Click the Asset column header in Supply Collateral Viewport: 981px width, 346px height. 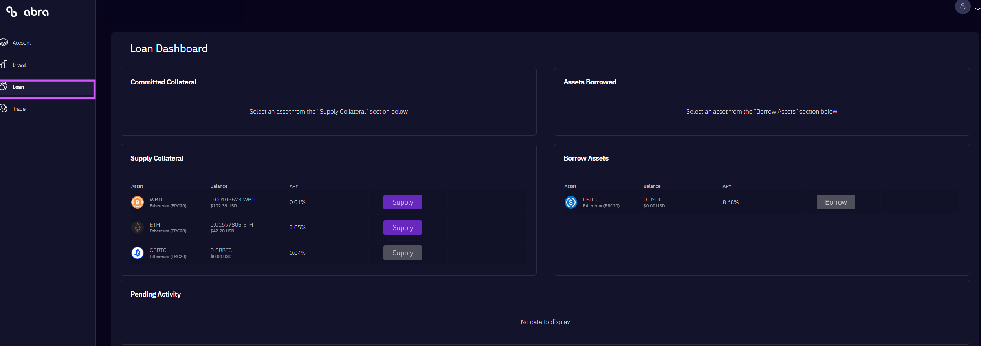[x=137, y=186]
